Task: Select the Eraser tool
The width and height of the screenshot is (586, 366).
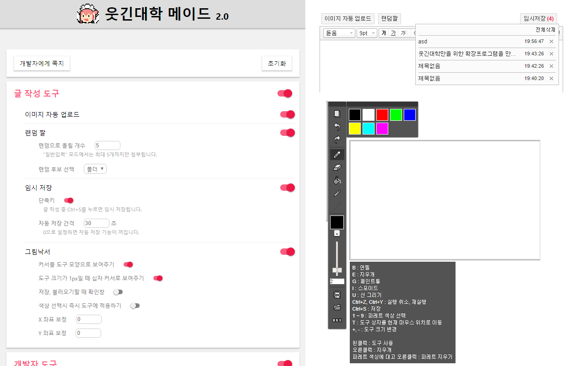Action: pyautogui.click(x=337, y=167)
